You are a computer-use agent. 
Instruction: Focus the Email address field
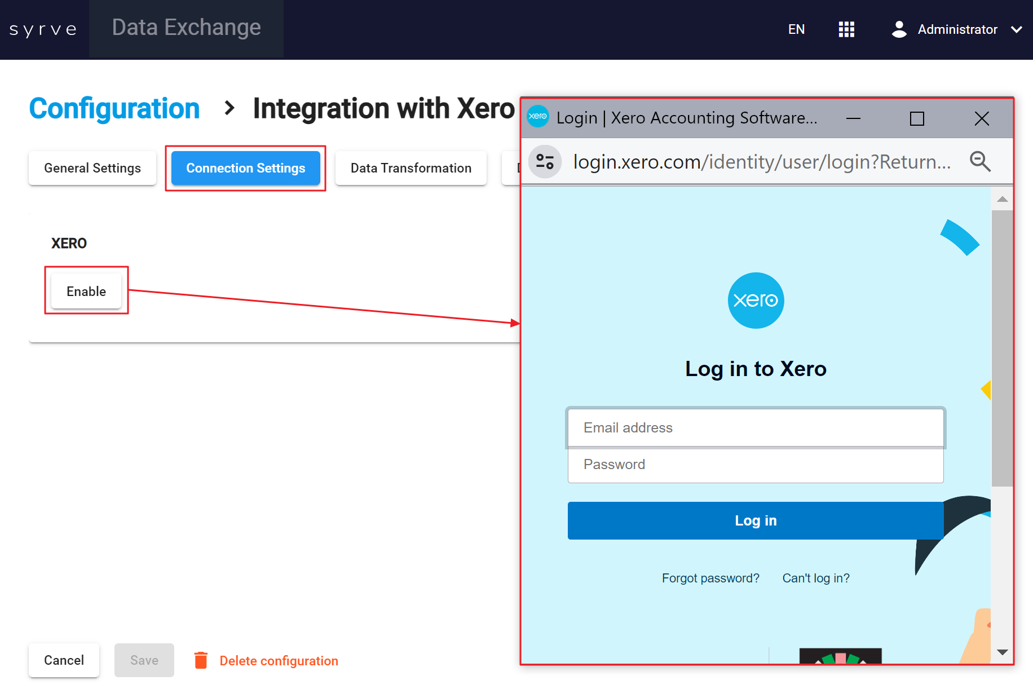point(755,427)
